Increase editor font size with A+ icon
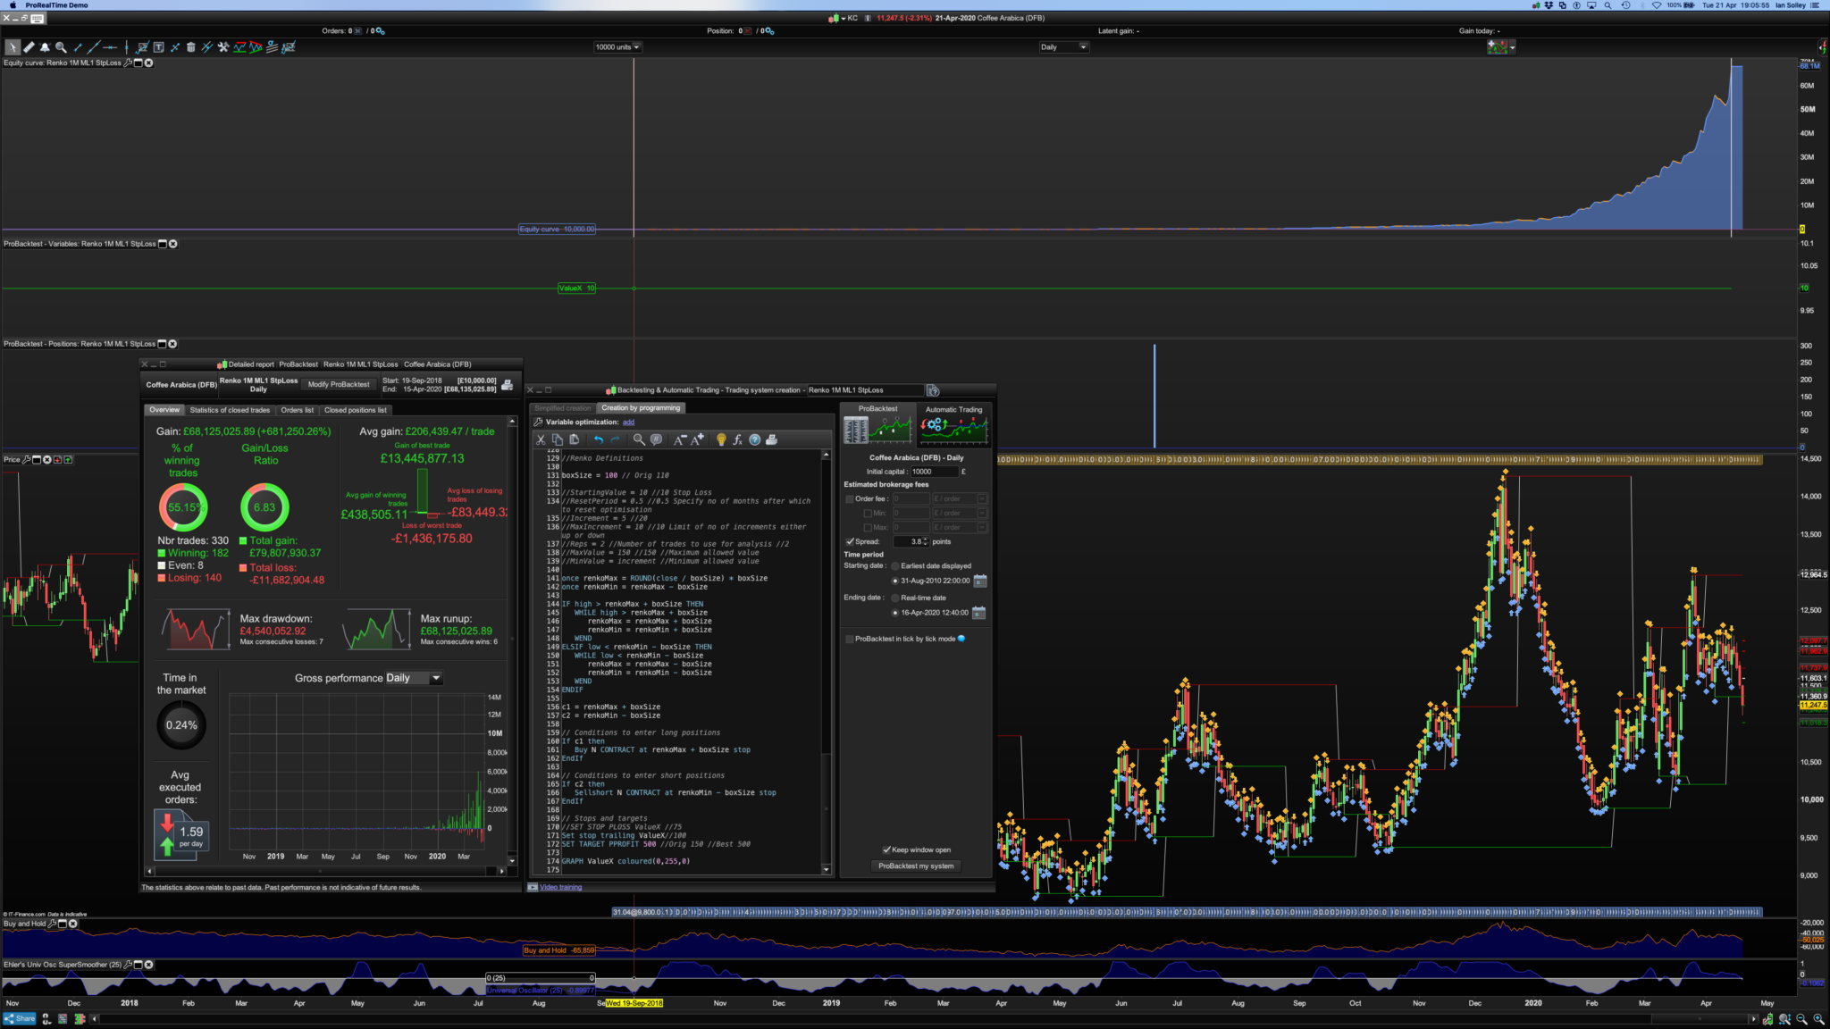Viewport: 1830px width, 1029px height. pos(697,439)
